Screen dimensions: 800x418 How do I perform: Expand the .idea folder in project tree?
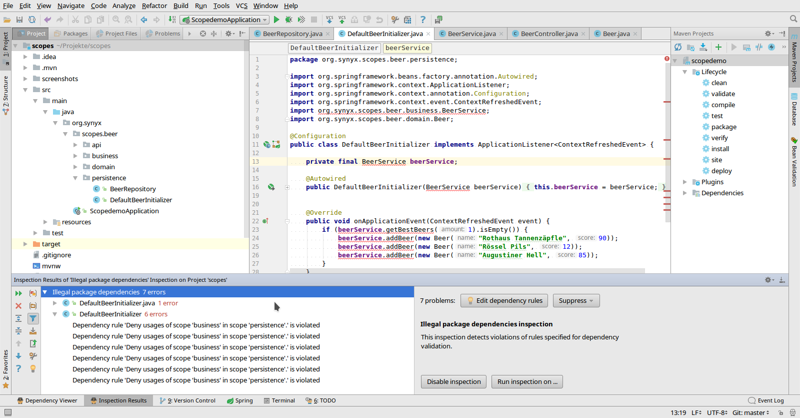(x=25, y=57)
